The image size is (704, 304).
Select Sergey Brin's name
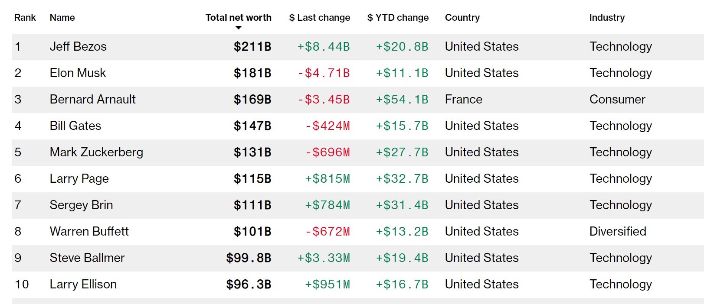pyautogui.click(x=81, y=205)
